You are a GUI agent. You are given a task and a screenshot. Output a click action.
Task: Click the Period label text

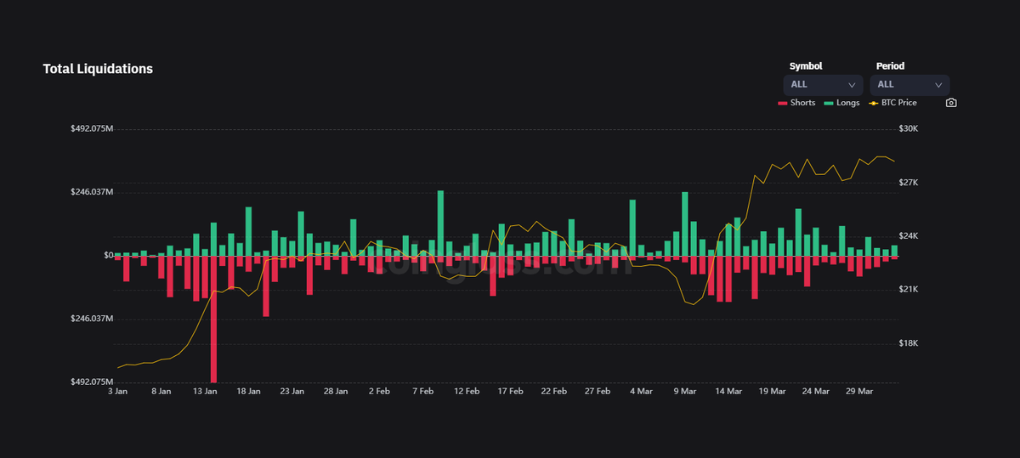[890, 65]
